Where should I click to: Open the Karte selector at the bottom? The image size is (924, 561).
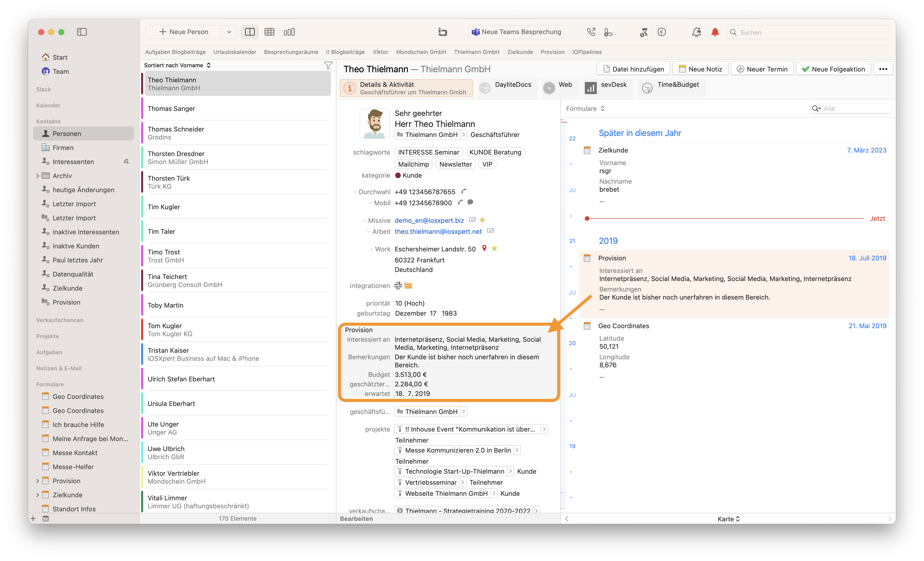729,519
